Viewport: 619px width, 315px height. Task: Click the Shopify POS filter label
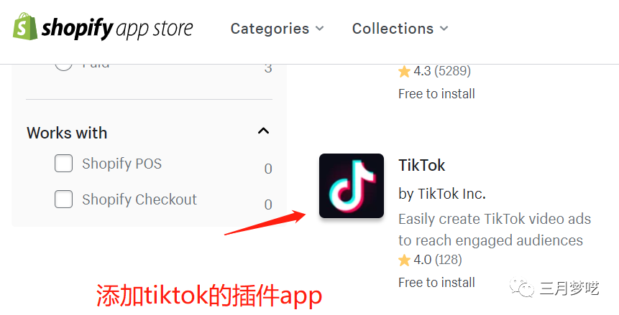click(x=121, y=164)
